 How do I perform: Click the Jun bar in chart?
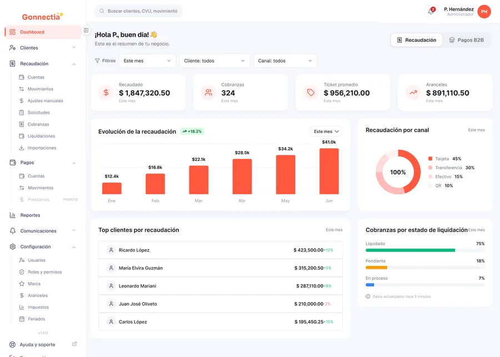[329, 171]
